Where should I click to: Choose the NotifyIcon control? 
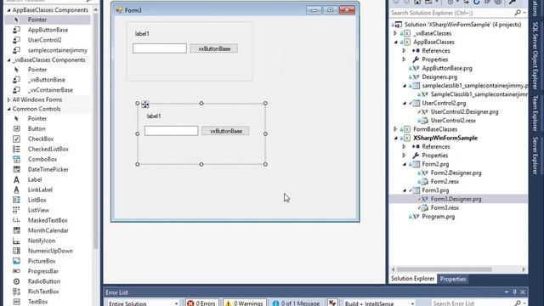click(42, 241)
